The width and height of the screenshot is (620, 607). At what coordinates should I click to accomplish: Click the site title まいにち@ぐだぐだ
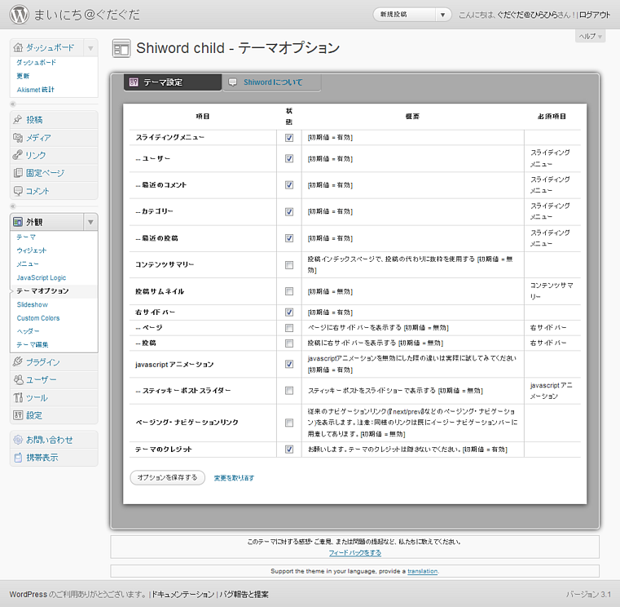point(86,15)
